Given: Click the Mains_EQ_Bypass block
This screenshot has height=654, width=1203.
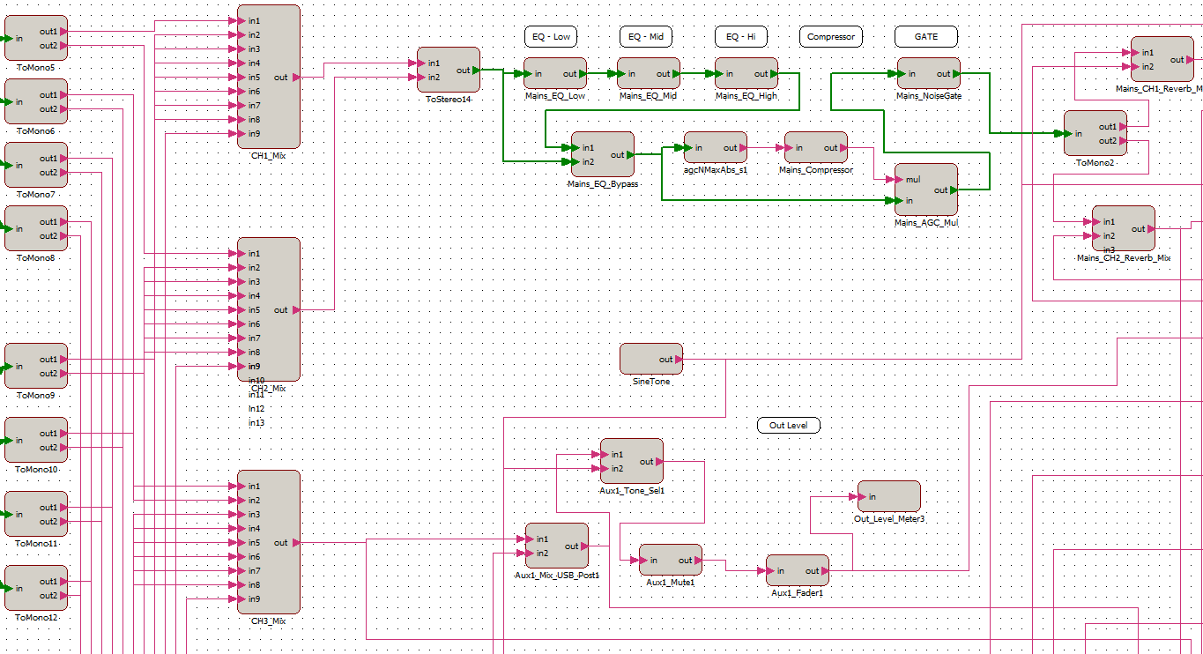Looking at the screenshot, I should [602, 154].
